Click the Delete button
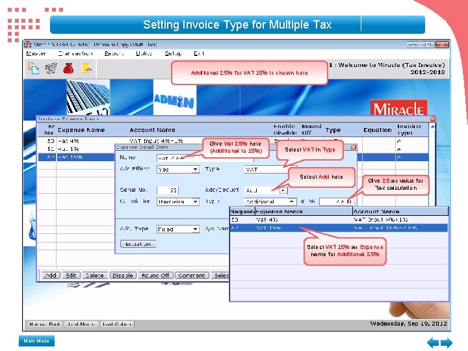 (94, 275)
